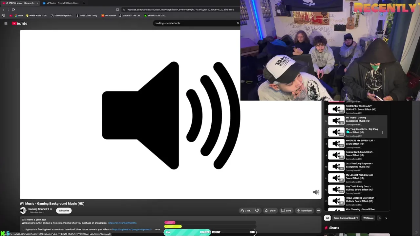Open the bit.ly/artlist2months link
The width and height of the screenshot is (420, 236).
(x=122, y=223)
